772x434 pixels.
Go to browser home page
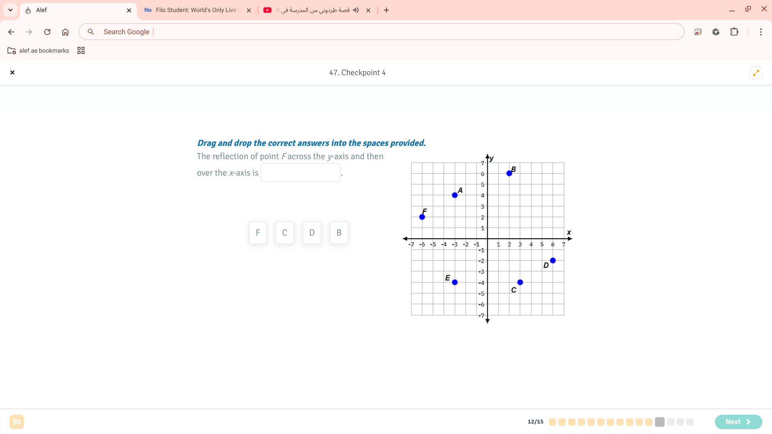click(65, 32)
